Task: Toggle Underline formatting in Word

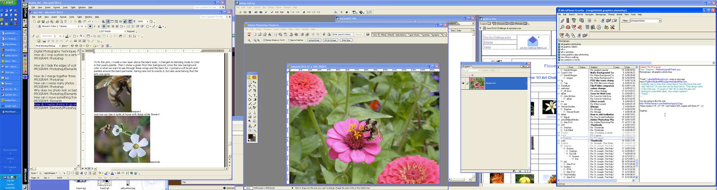Action: (x=99, y=26)
